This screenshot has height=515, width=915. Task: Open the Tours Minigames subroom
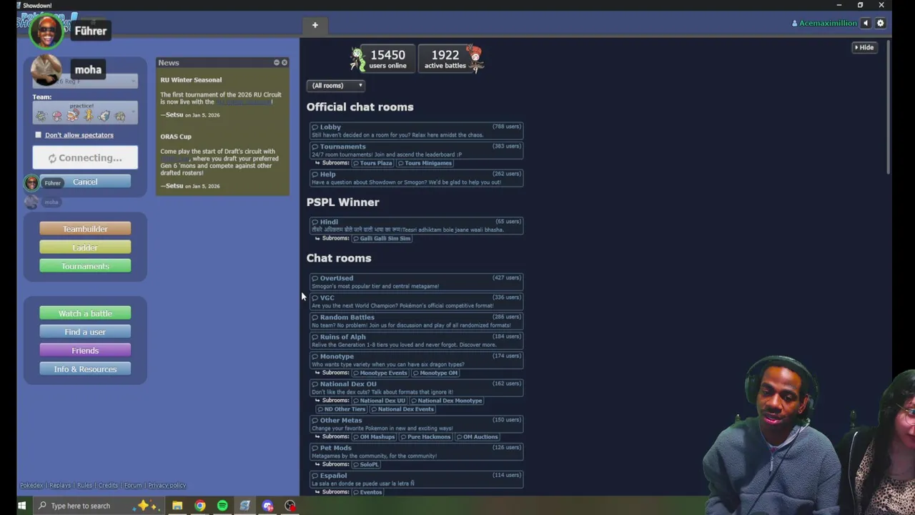(425, 163)
